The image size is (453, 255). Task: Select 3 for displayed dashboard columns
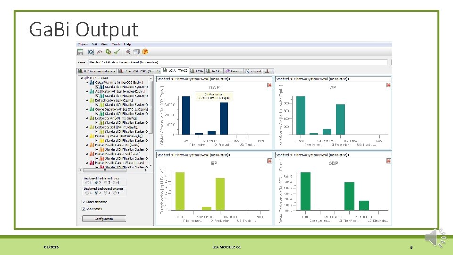click(x=106, y=193)
